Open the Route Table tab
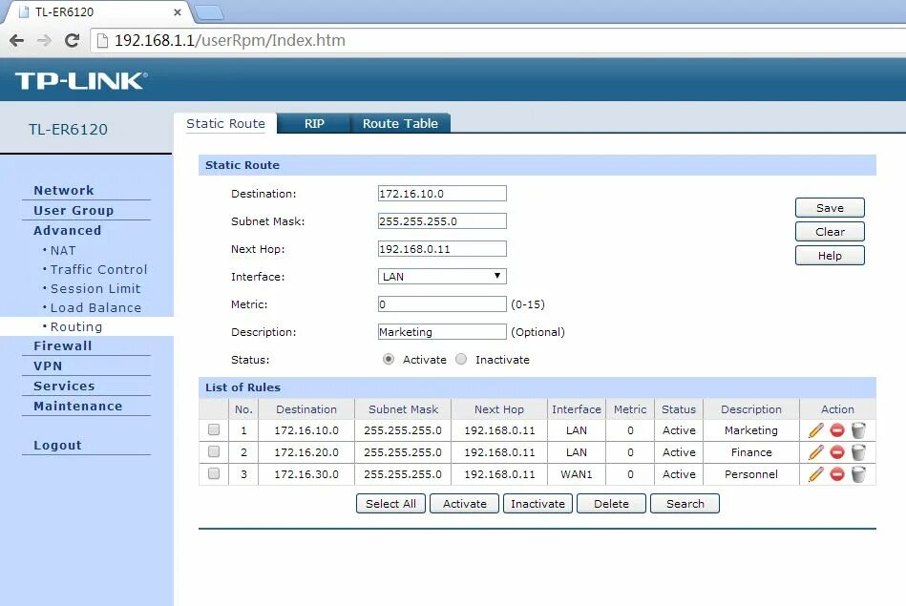The height and width of the screenshot is (606, 906). point(400,123)
